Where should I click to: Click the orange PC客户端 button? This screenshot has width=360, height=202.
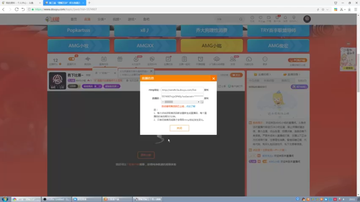point(297,60)
